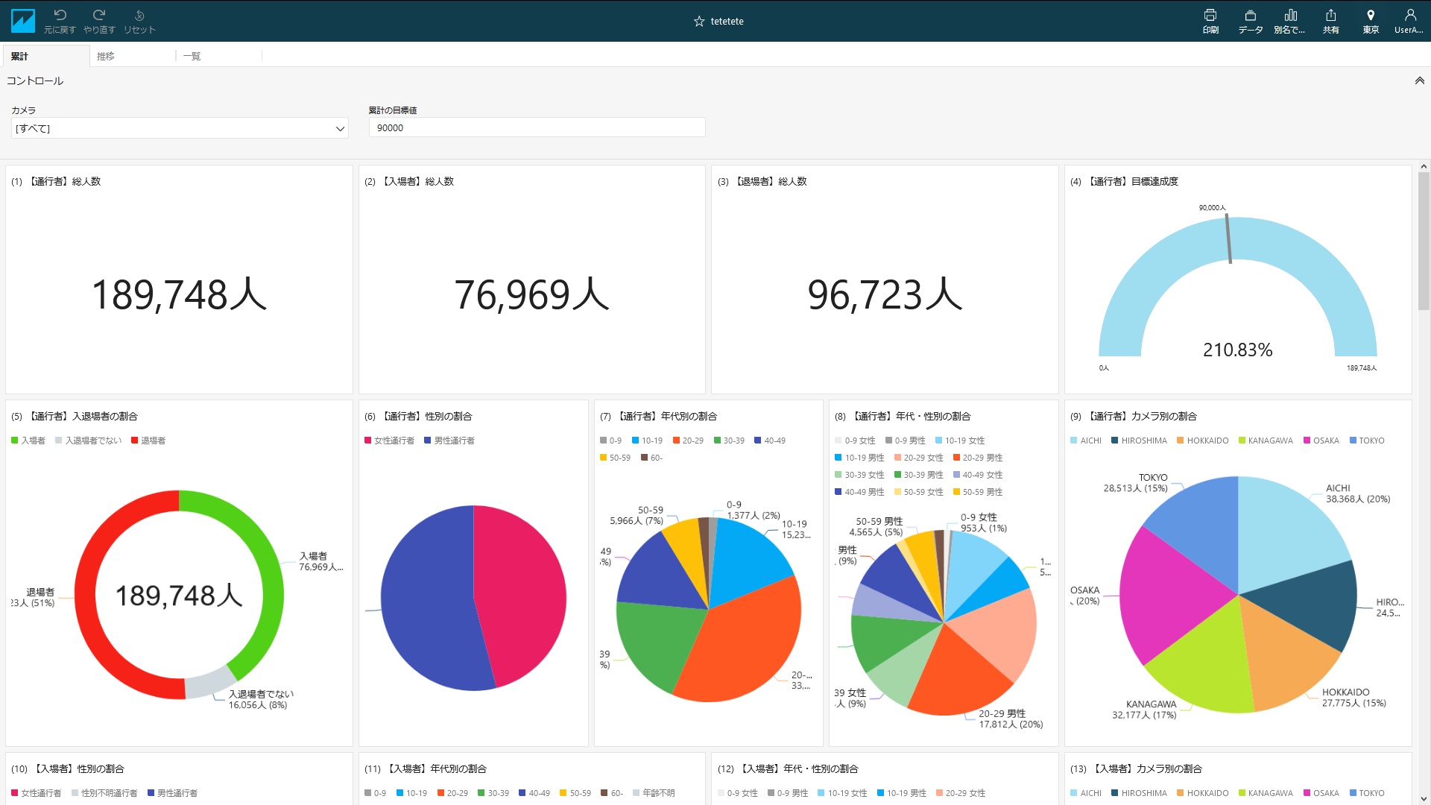The width and height of the screenshot is (1431, 805).
Task: Click the 累計の目標値 input field
Action: coord(537,127)
